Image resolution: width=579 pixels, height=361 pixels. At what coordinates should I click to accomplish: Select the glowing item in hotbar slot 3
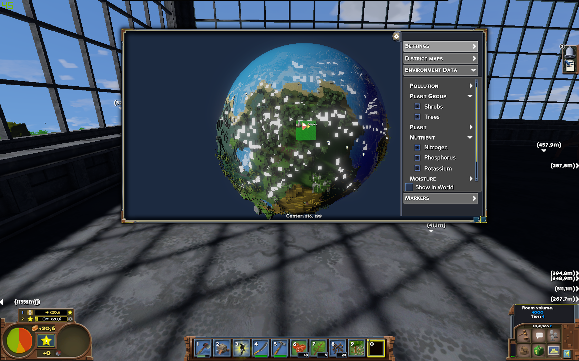(242, 348)
